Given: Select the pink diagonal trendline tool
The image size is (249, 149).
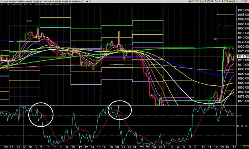Looking at the screenshot, I should click(x=199, y=2).
